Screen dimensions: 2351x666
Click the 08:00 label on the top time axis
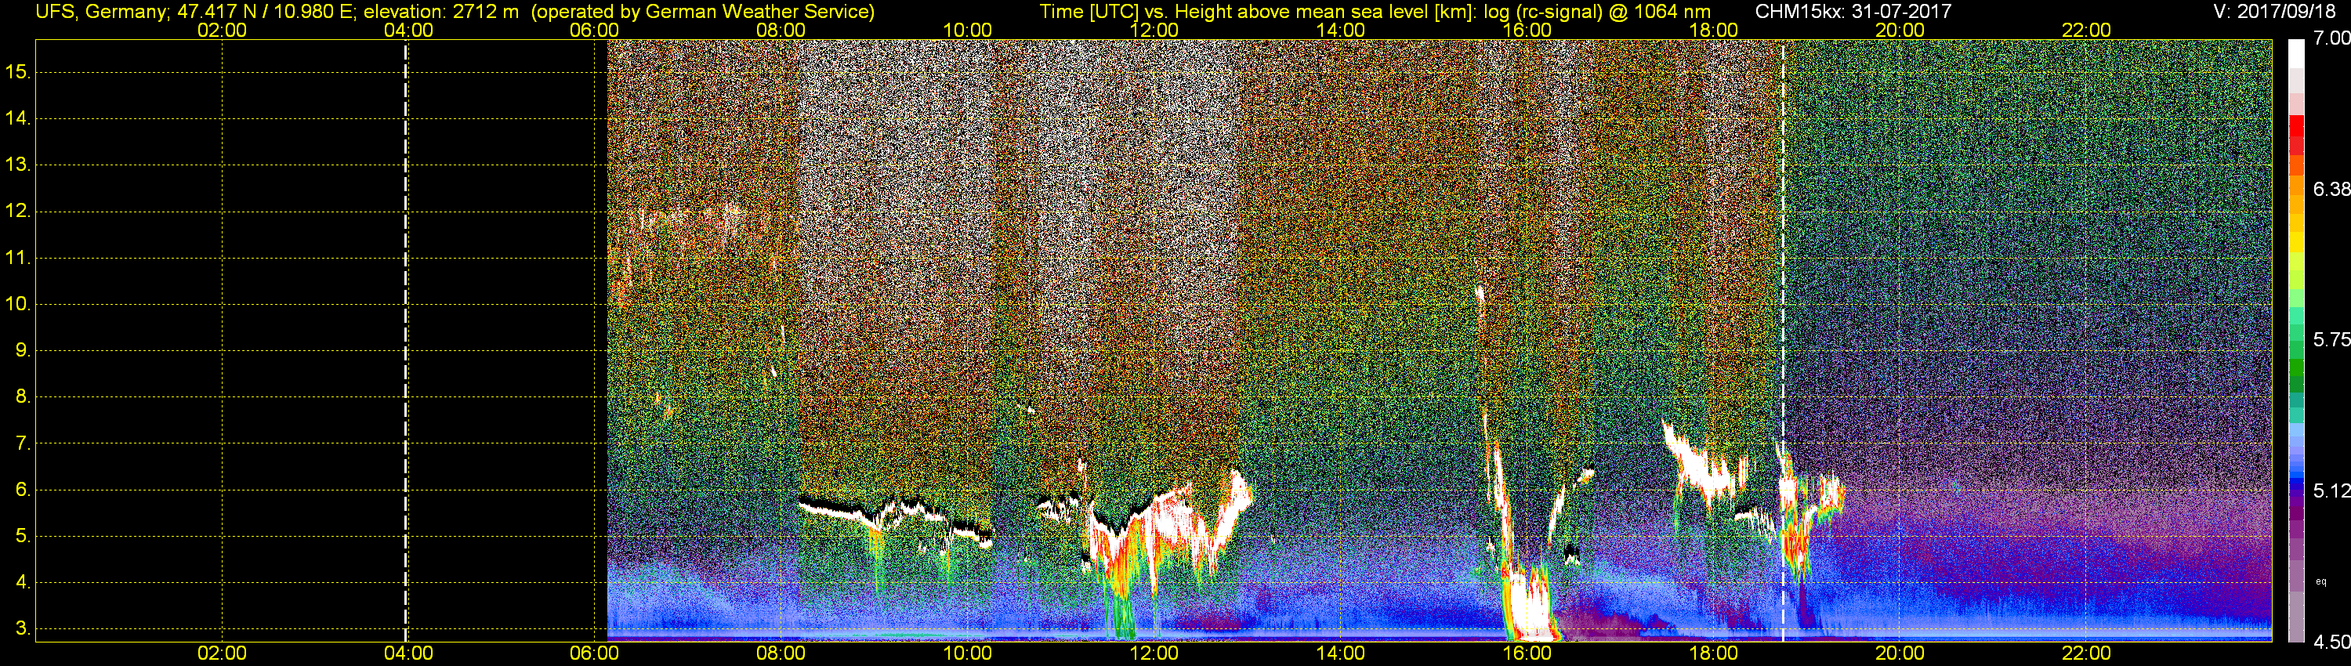tap(781, 30)
